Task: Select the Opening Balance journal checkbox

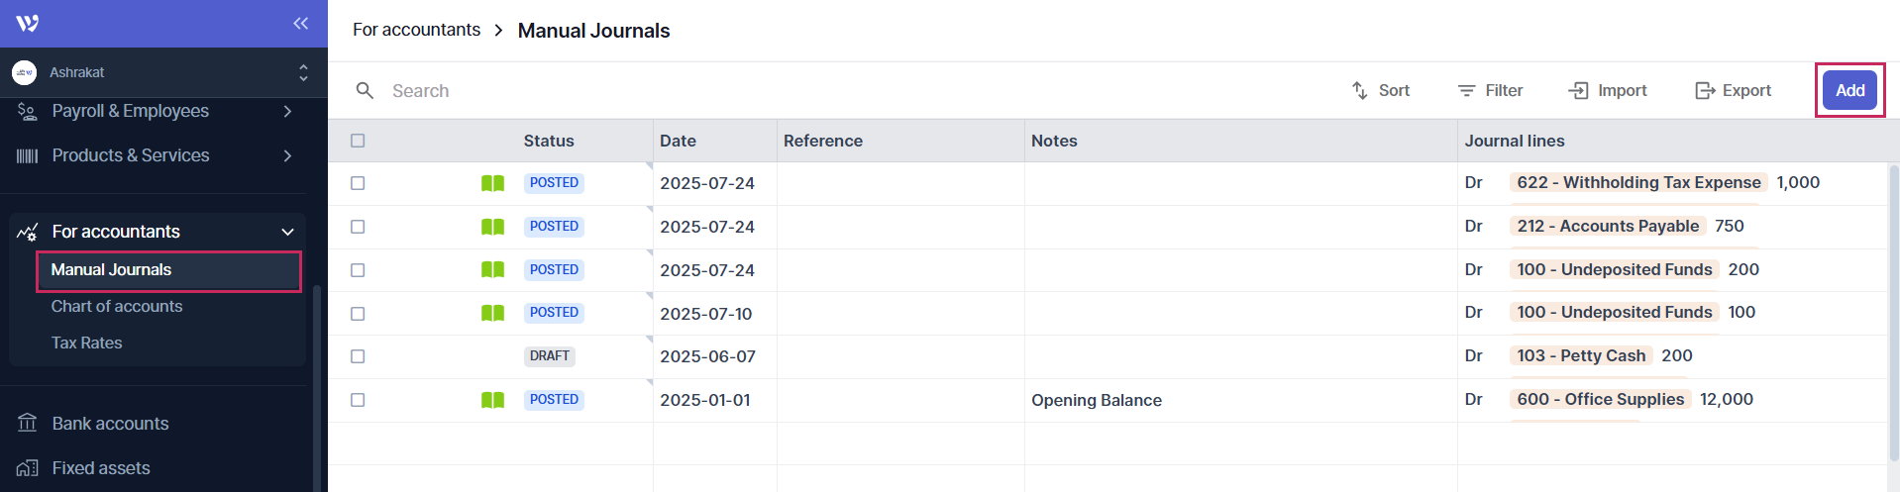Action: click(x=358, y=400)
